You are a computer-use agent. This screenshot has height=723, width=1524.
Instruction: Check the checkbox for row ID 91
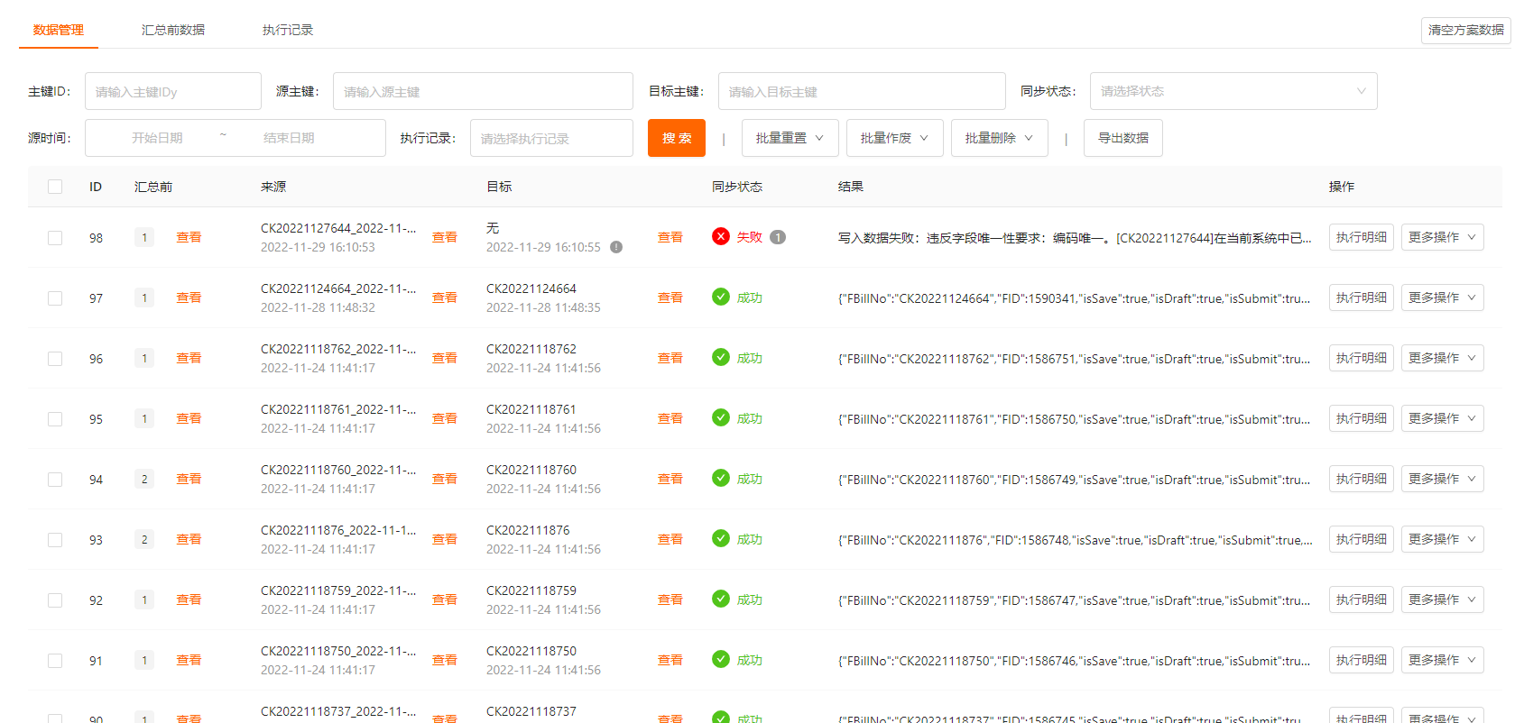point(55,661)
